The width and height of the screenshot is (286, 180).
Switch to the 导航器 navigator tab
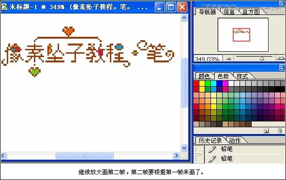click(207, 12)
